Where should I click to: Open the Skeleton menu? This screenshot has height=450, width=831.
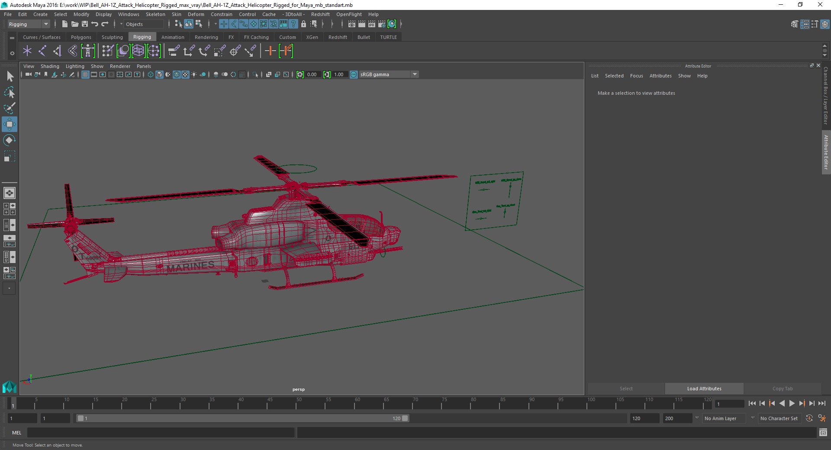pyautogui.click(x=155, y=14)
